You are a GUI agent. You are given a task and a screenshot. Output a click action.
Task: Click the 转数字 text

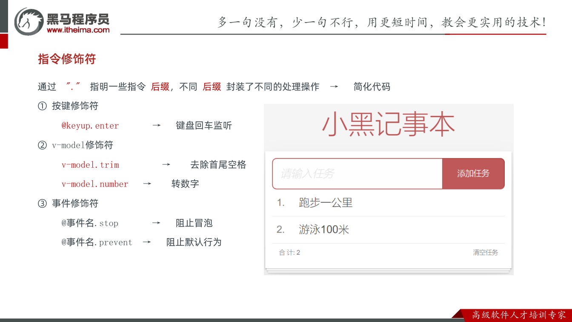click(x=185, y=184)
